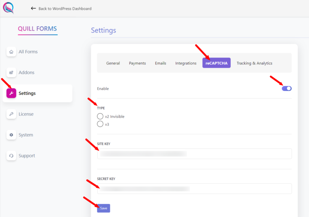Toggle the reCAPTCHA Enable switch

[x=287, y=89]
